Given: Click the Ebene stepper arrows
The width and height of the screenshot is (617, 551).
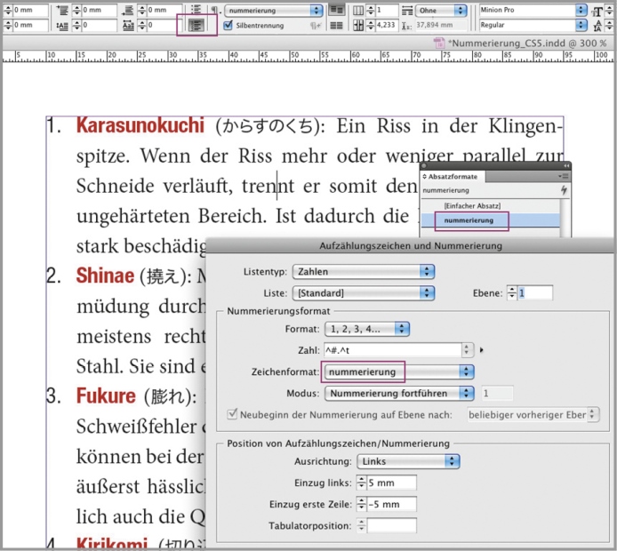Looking at the screenshot, I should [x=511, y=293].
